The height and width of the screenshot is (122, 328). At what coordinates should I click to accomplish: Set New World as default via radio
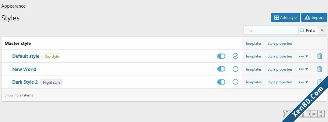(235, 69)
